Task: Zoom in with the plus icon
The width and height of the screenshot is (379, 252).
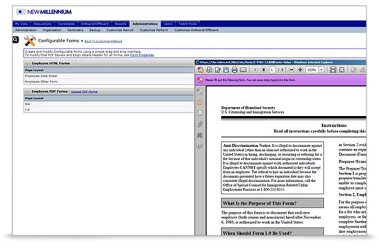Action: coord(300,69)
